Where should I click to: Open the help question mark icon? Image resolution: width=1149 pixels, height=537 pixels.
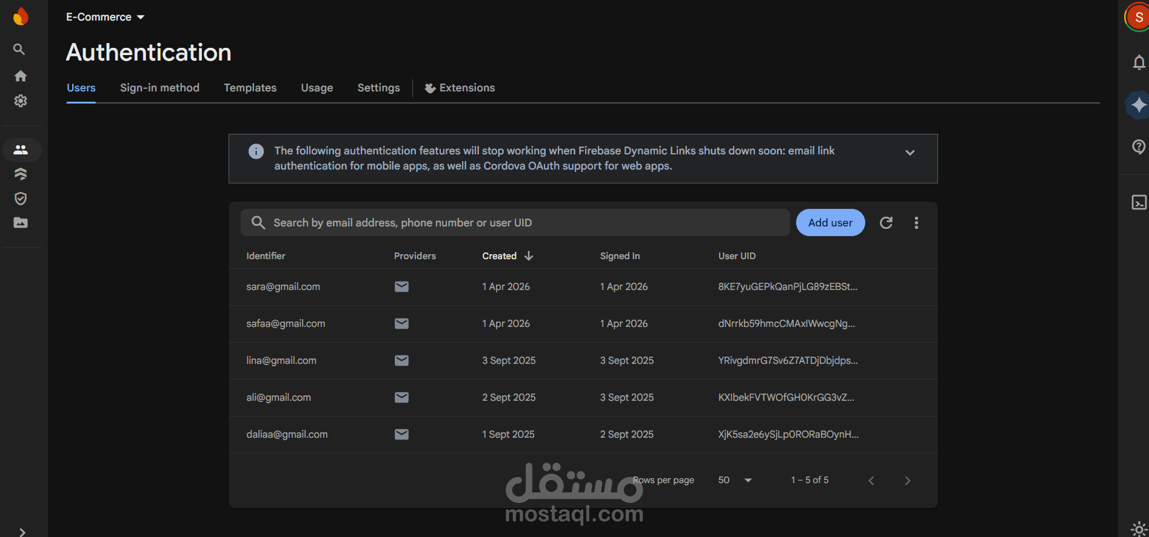point(1139,147)
